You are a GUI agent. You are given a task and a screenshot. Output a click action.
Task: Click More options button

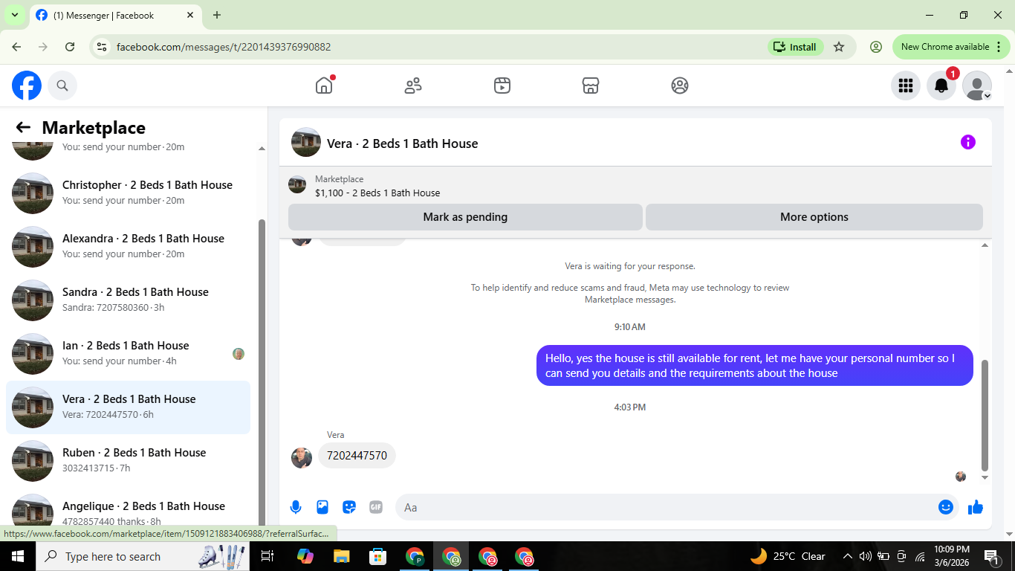pos(814,217)
